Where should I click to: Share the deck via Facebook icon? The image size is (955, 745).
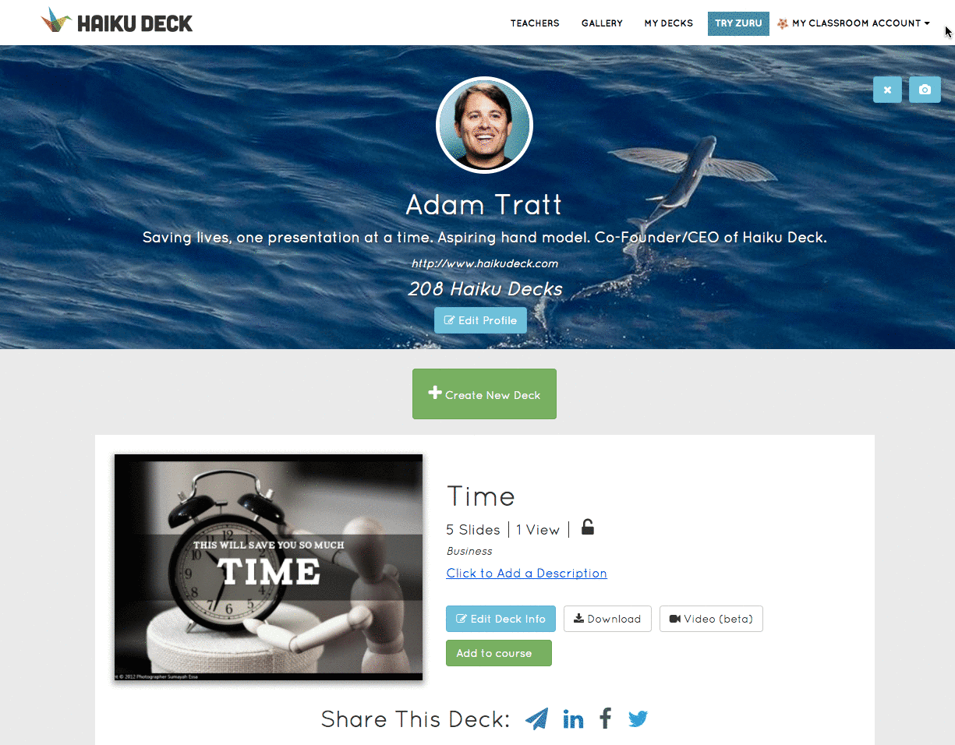tap(606, 718)
